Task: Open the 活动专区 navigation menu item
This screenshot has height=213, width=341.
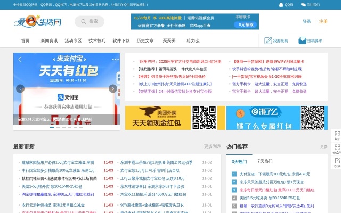Action: click(x=73, y=40)
